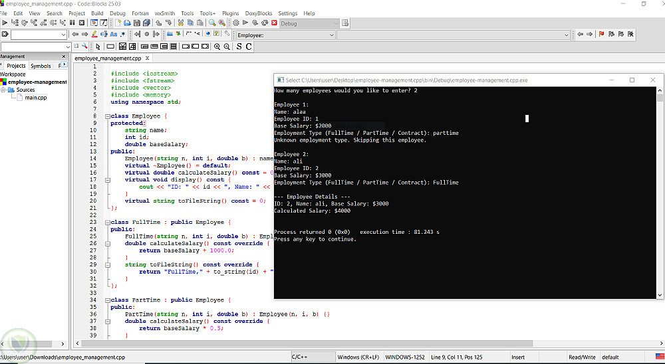Viewport: 665px width, 364px height.
Task: Click the Find magnifier icon in toolbar
Action: coord(212,23)
